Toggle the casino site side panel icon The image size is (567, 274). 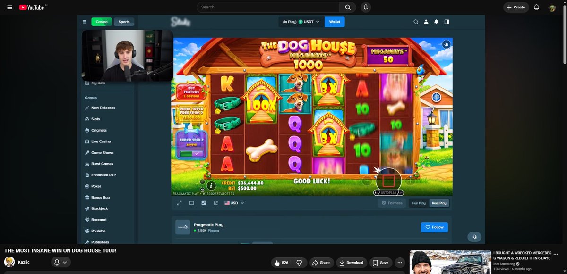(447, 22)
